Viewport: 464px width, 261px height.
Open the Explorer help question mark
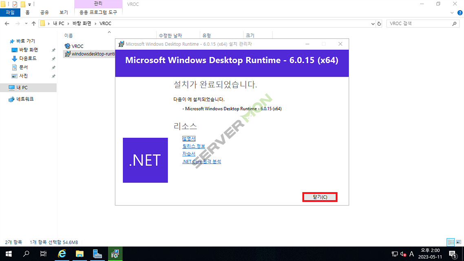pyautogui.click(x=460, y=13)
